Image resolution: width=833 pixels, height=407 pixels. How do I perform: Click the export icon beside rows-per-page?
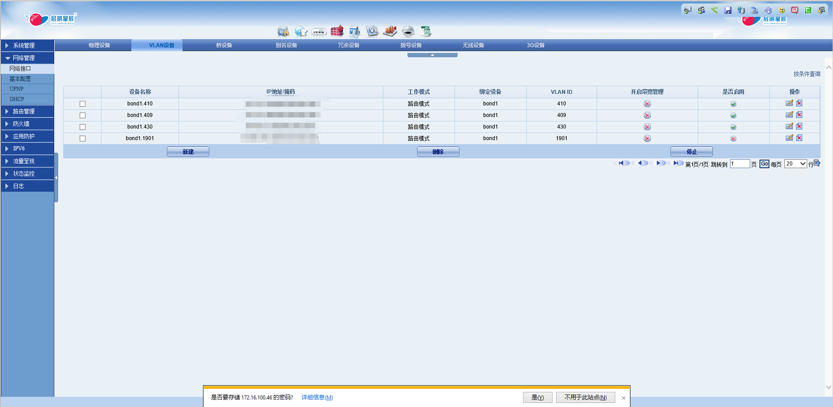coord(817,163)
